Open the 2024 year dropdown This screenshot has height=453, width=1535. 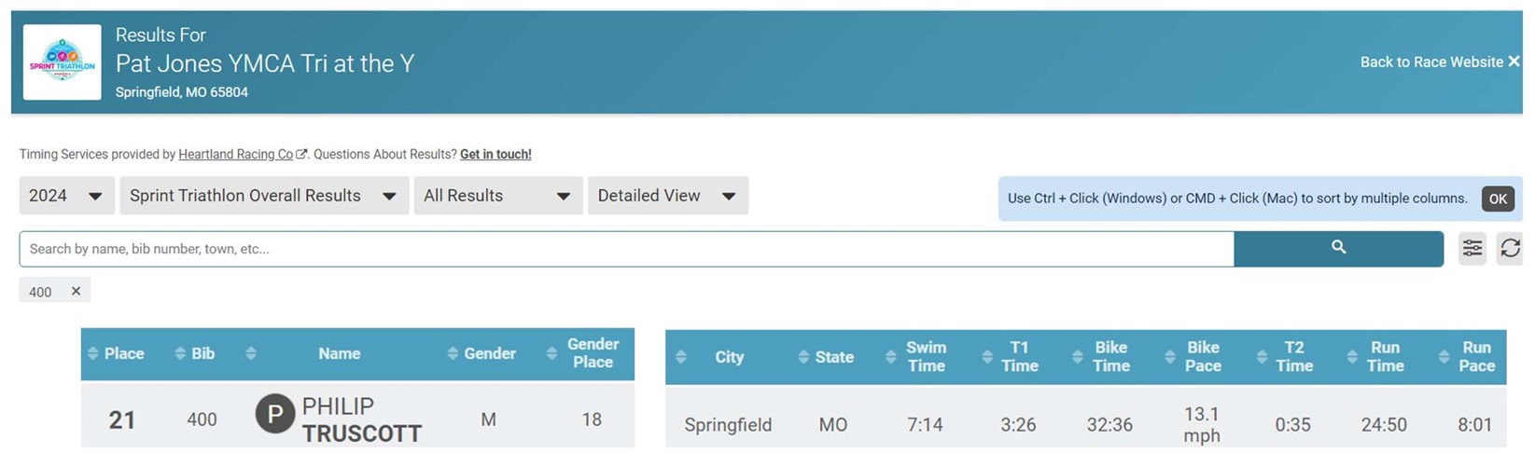pyautogui.click(x=66, y=196)
